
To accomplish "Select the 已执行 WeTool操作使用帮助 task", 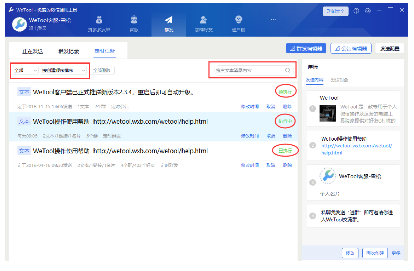I will [x=154, y=156].
